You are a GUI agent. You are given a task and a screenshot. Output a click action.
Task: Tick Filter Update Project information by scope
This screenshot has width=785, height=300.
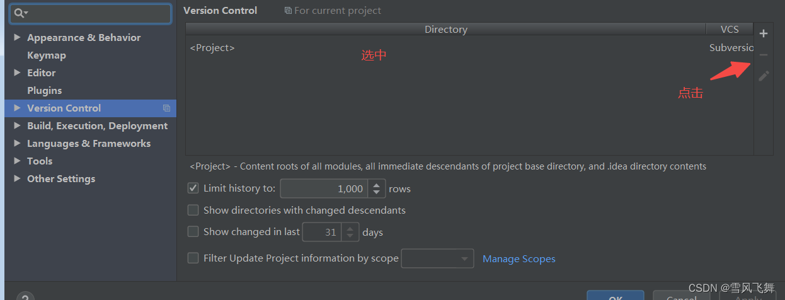coord(193,258)
